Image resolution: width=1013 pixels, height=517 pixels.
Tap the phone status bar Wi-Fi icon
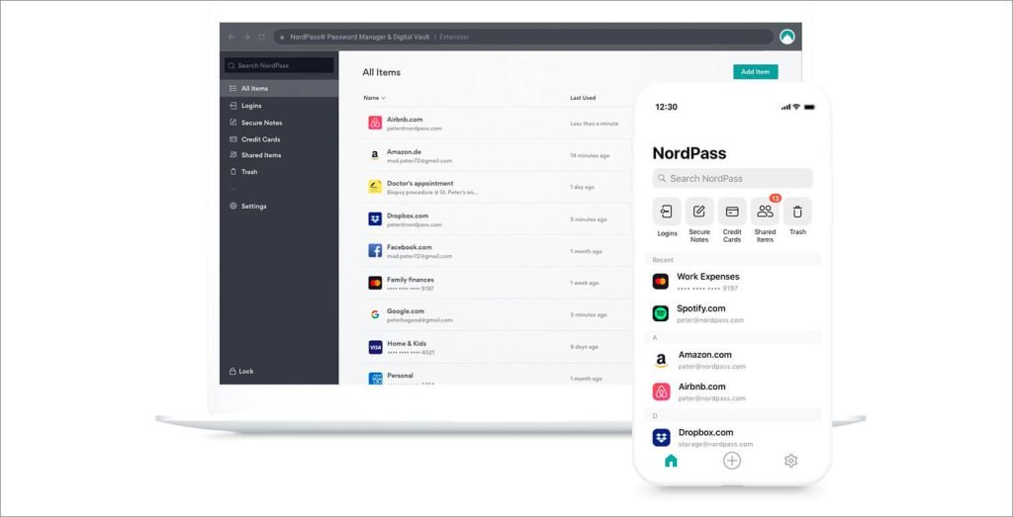point(796,107)
